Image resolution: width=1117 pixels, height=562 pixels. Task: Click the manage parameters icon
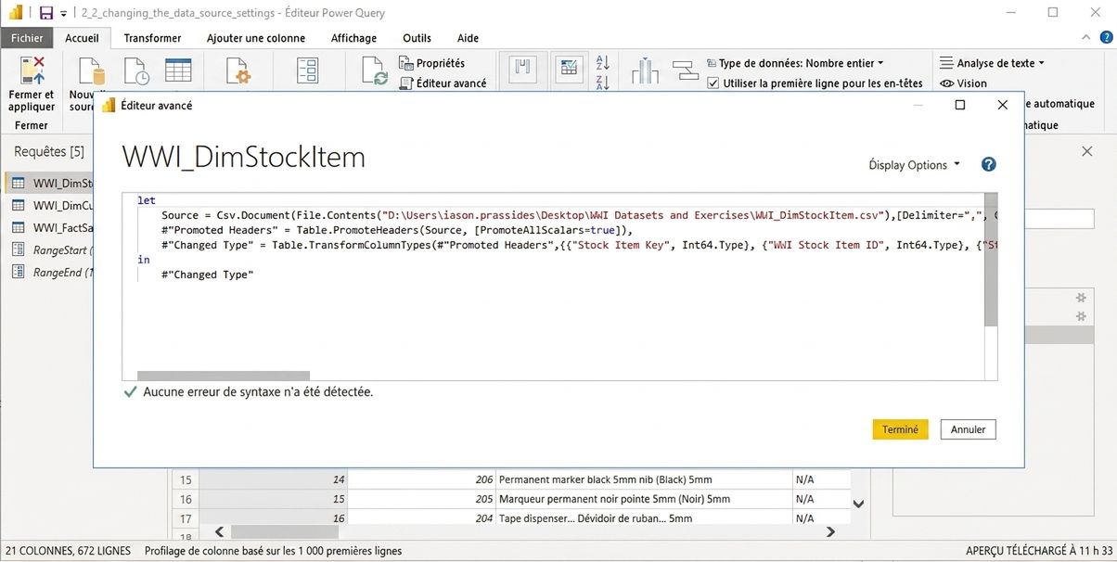pyautogui.click(x=307, y=70)
